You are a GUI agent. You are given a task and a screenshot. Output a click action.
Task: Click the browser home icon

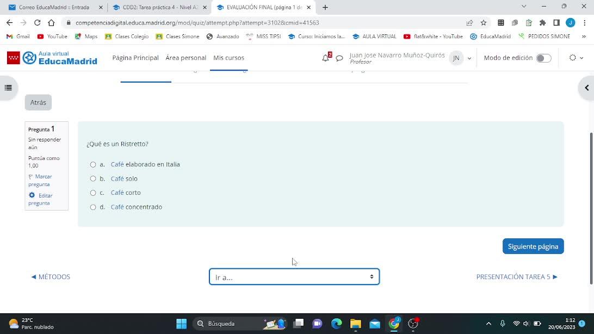click(x=51, y=23)
